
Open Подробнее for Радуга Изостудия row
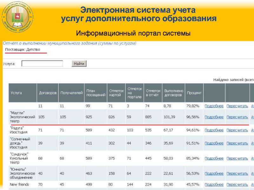click(214, 130)
